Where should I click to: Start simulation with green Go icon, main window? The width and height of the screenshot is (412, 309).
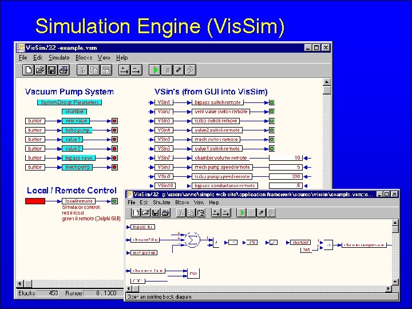click(155, 70)
